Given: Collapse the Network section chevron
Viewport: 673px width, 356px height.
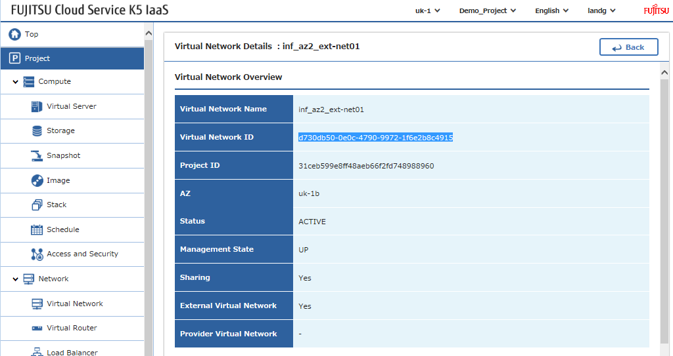Looking at the screenshot, I should [16, 279].
